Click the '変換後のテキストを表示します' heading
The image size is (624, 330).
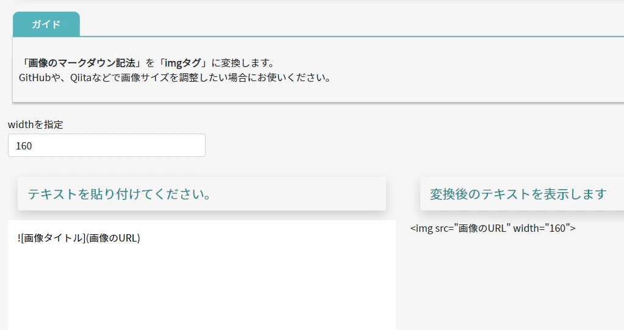pyautogui.click(x=518, y=194)
